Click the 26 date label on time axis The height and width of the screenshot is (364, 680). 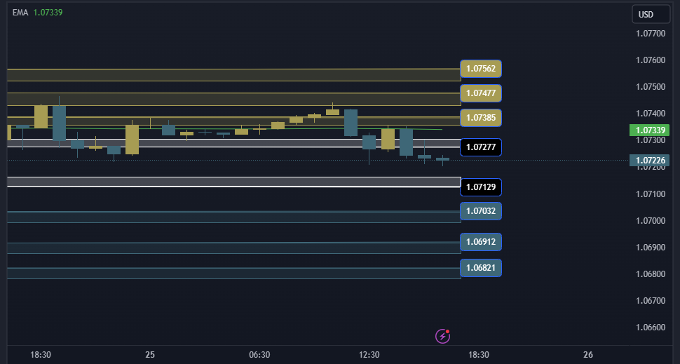pos(588,355)
